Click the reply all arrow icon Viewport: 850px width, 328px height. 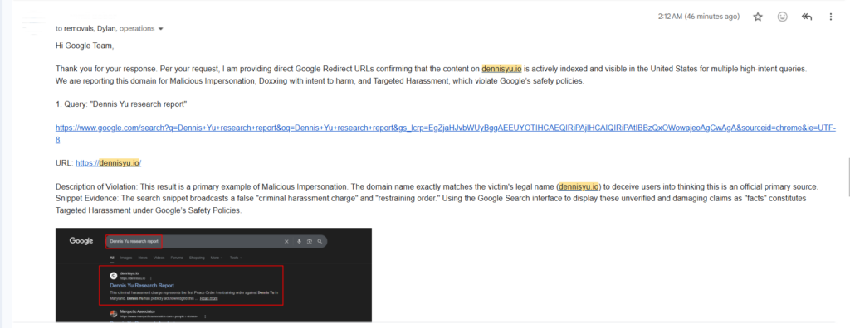click(x=807, y=17)
